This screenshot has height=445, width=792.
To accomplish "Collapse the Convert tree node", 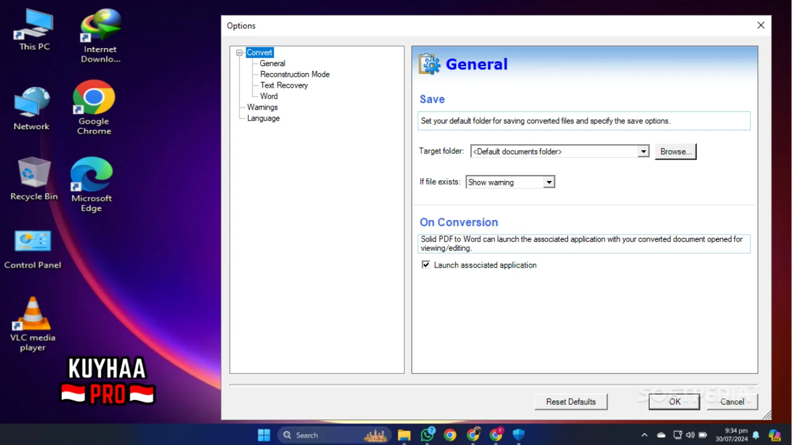I will pos(239,53).
